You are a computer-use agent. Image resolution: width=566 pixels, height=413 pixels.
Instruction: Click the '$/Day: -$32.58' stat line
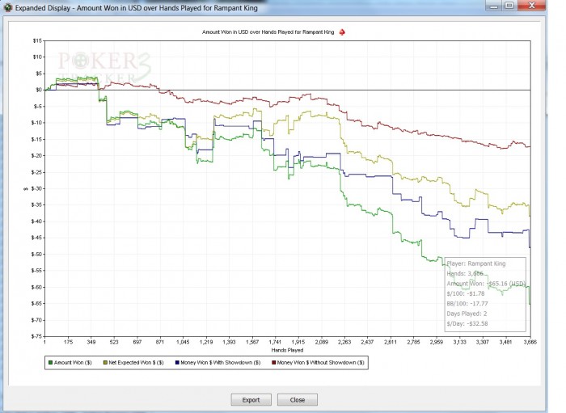click(x=467, y=323)
